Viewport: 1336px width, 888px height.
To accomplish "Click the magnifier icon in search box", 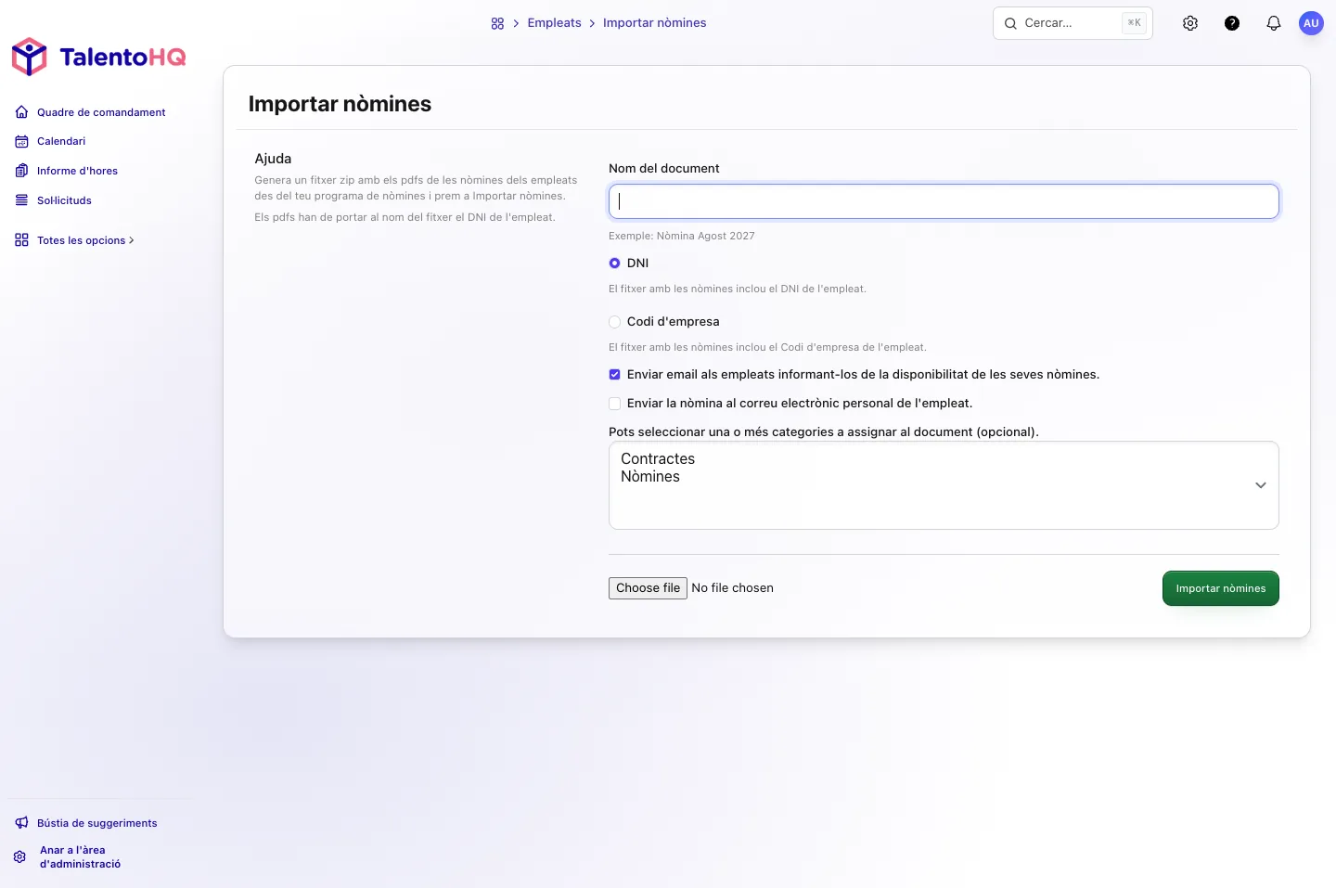I will pyautogui.click(x=1010, y=23).
